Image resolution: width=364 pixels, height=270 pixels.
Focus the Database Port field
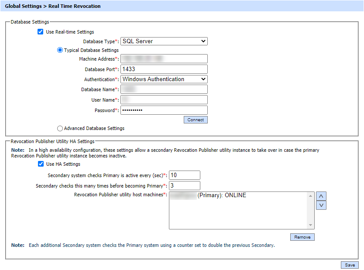tap(164, 69)
